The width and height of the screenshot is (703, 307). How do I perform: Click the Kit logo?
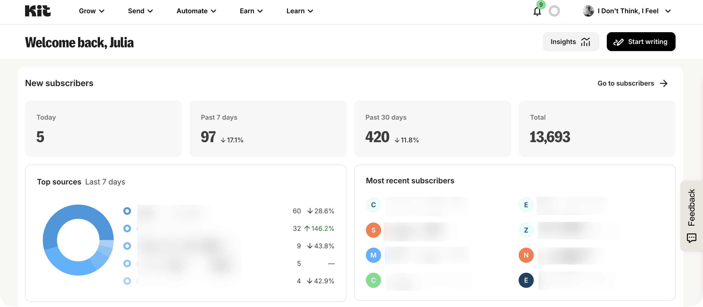click(x=38, y=11)
